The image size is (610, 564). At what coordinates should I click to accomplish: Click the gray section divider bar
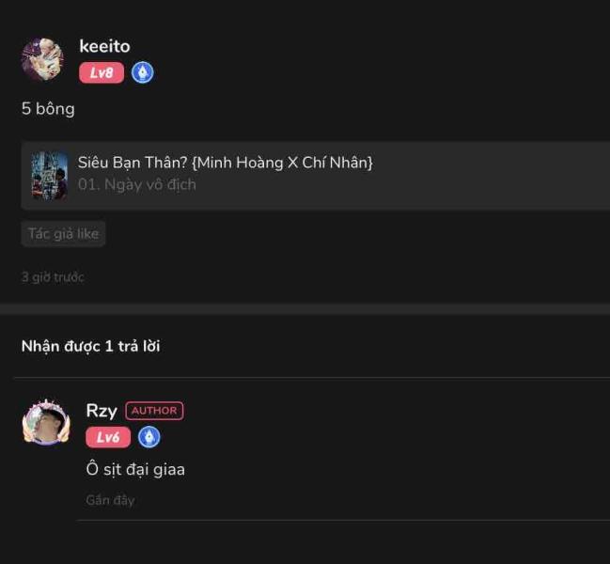point(305,309)
